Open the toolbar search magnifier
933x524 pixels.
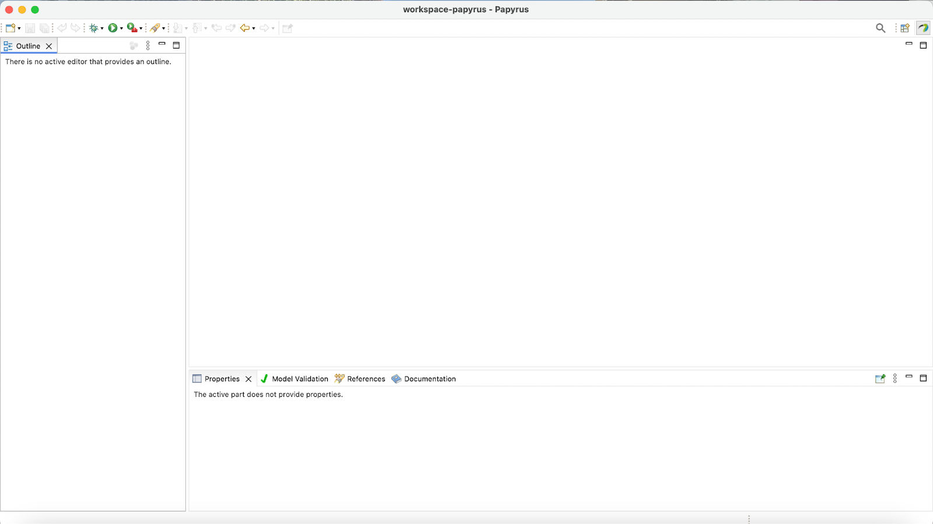point(881,28)
